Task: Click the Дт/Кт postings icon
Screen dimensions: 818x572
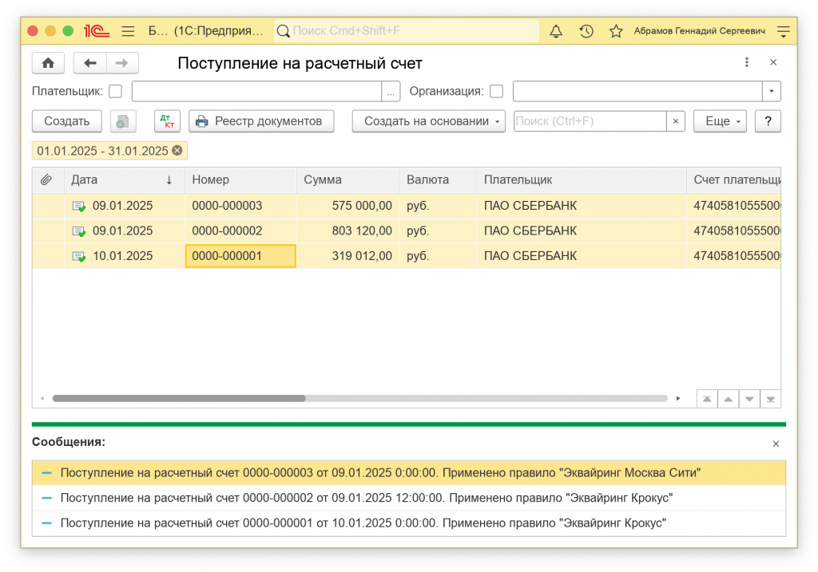Action: (x=167, y=121)
